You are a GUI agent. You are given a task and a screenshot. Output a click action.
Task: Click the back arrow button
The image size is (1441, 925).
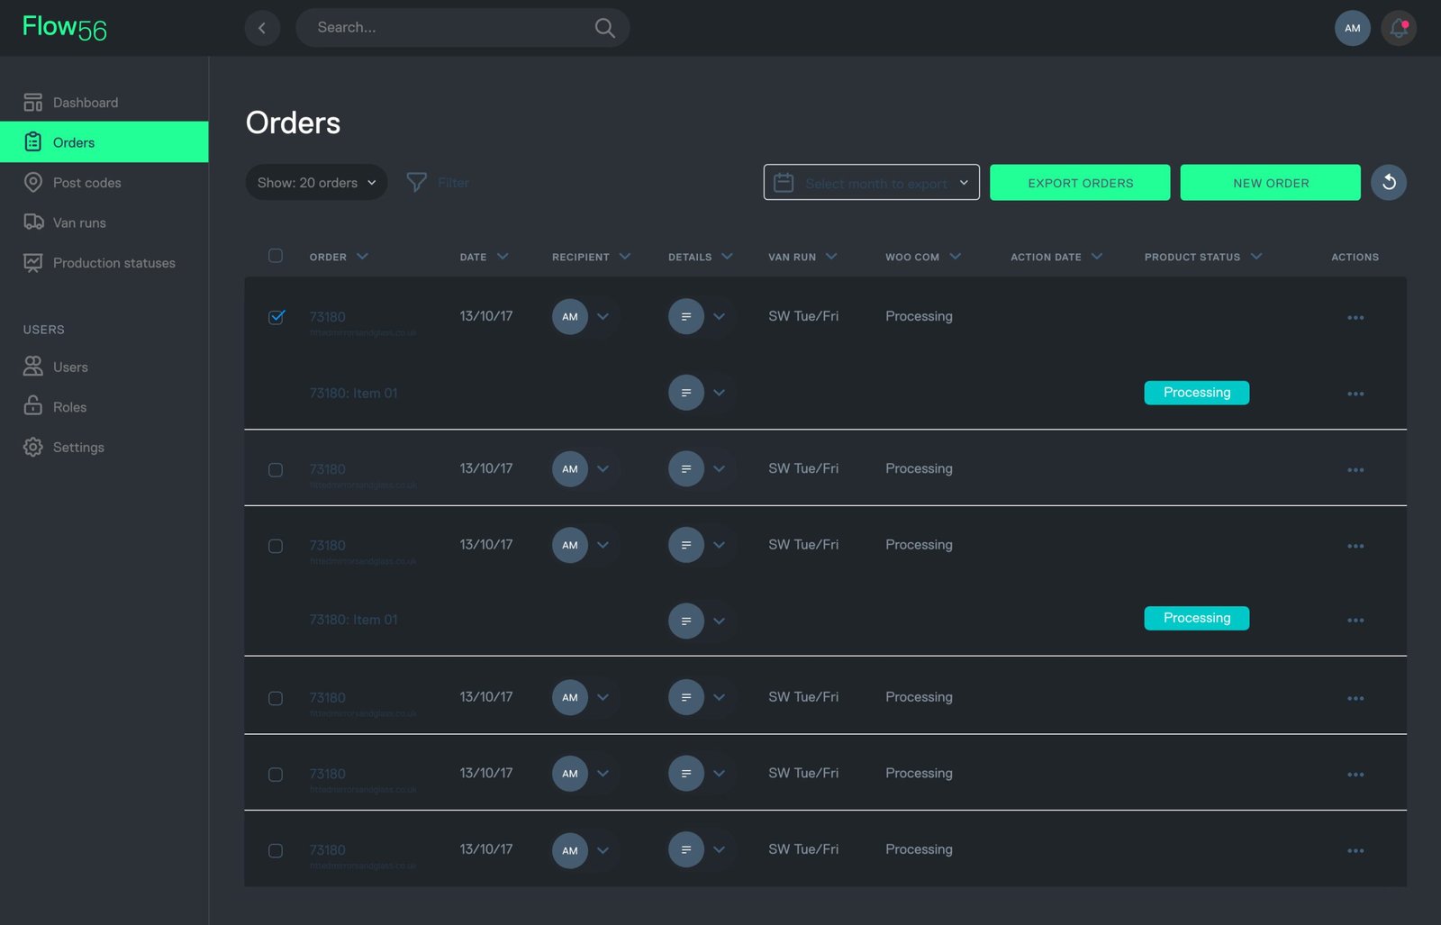[262, 28]
